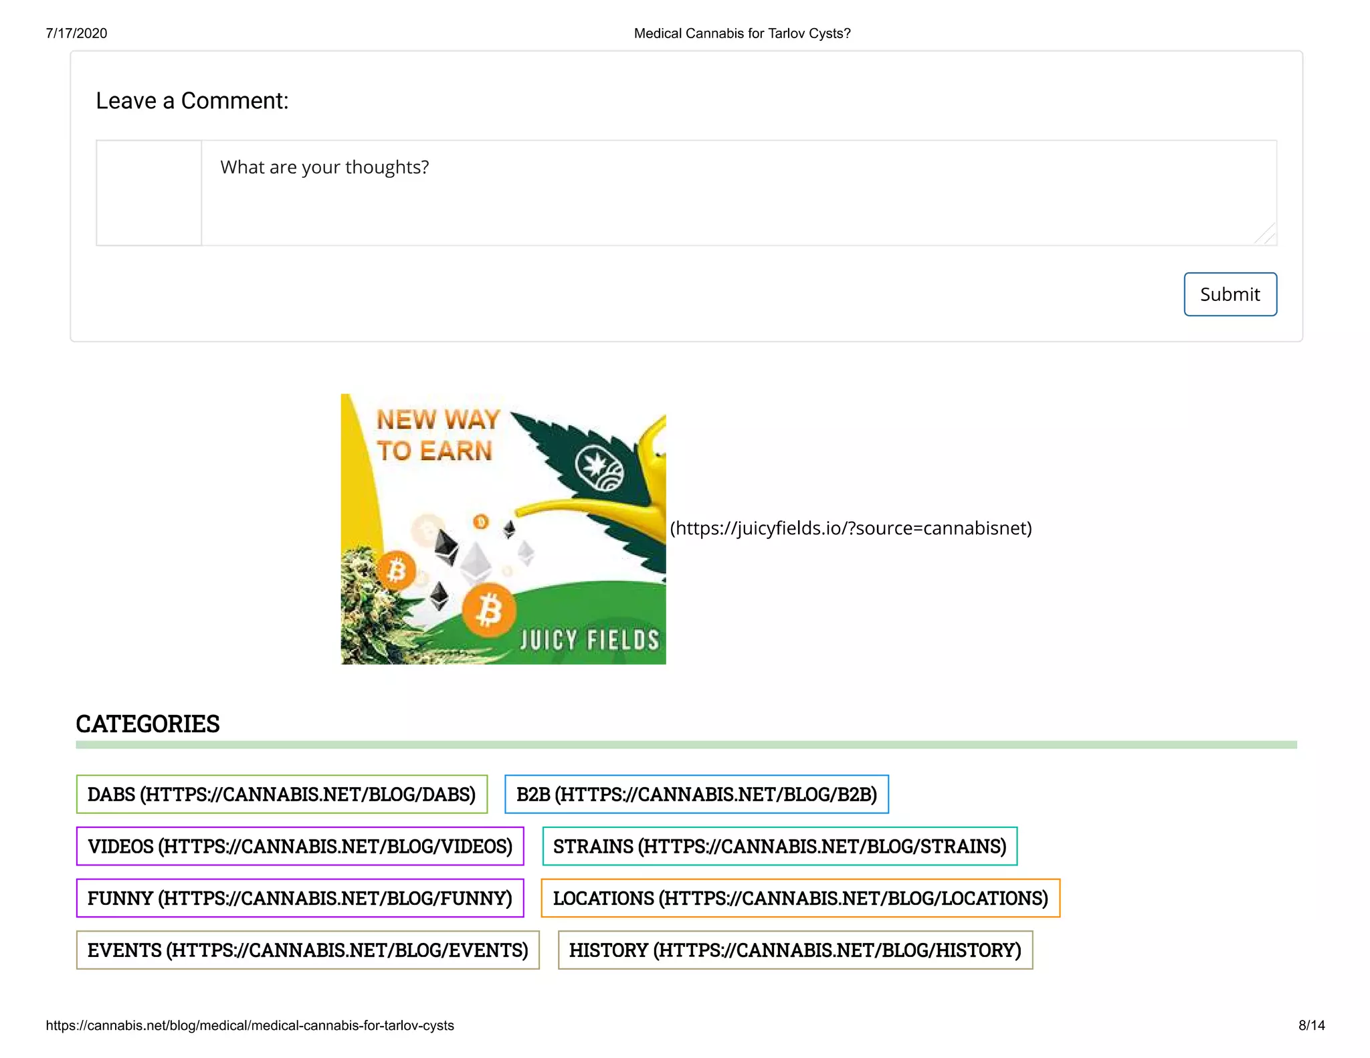The image size is (1370, 1058).
Task: Click the cannabis leaf logo emblem
Action: (x=599, y=468)
